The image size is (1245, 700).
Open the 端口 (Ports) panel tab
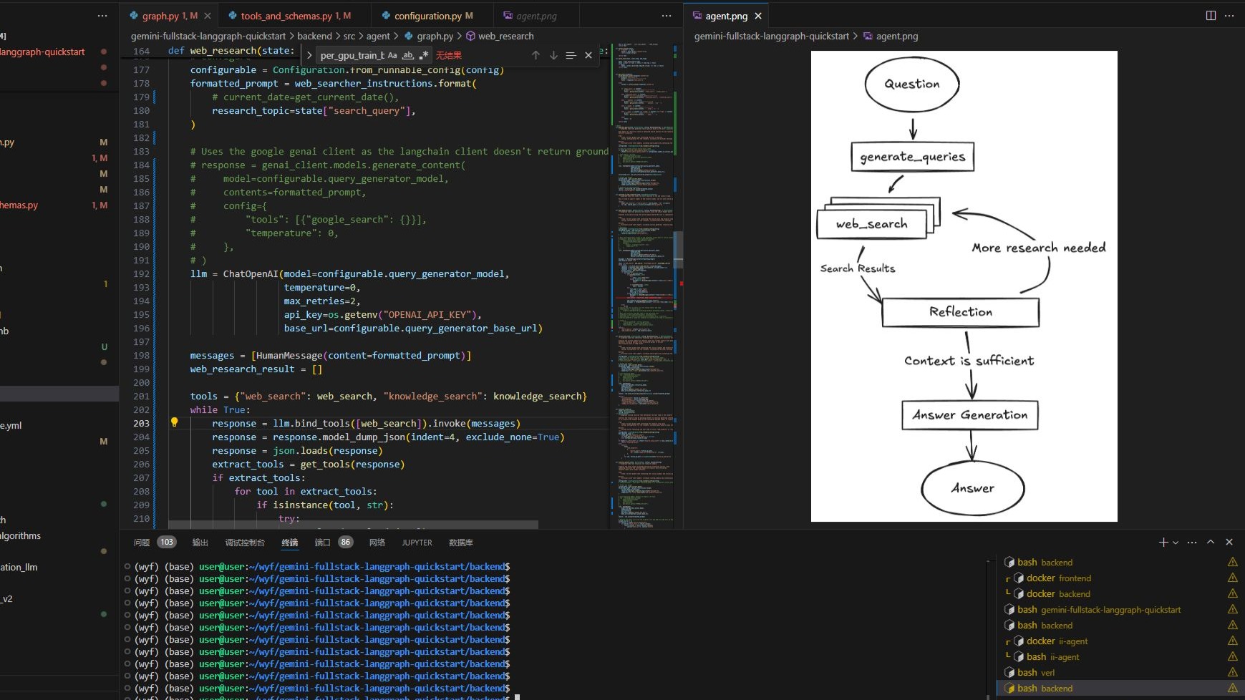click(323, 543)
